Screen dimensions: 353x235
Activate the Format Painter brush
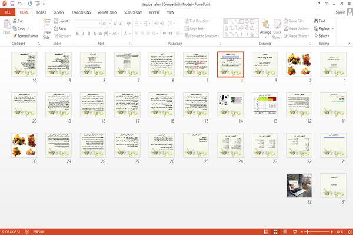(x=25, y=36)
